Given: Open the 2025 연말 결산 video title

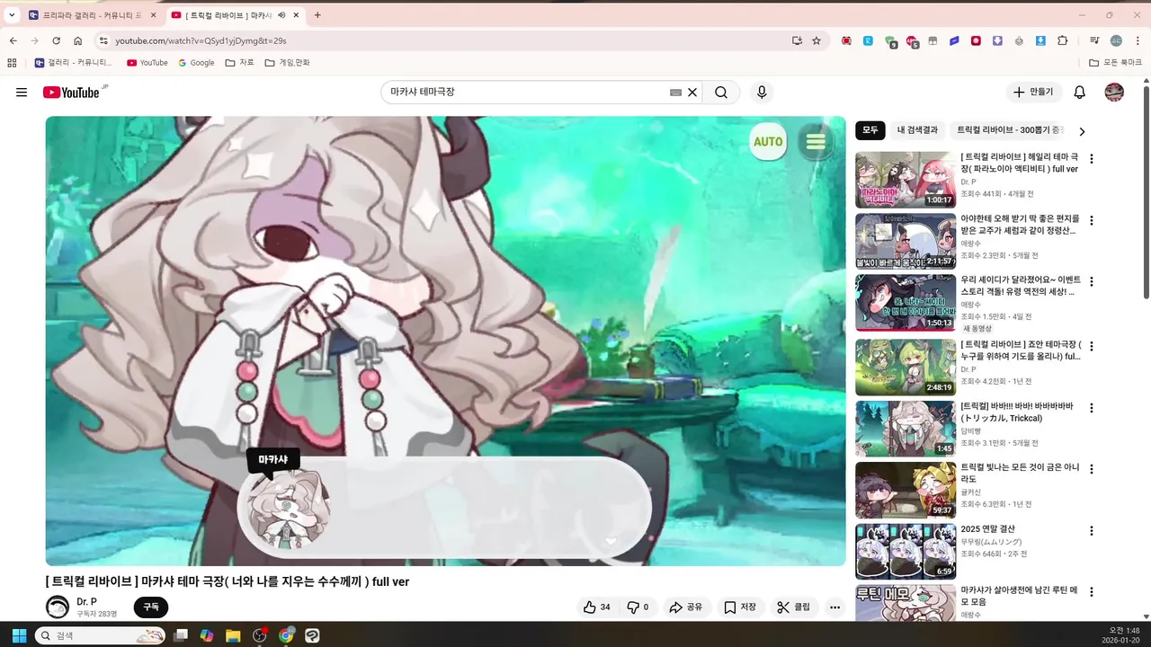Looking at the screenshot, I should click(987, 529).
